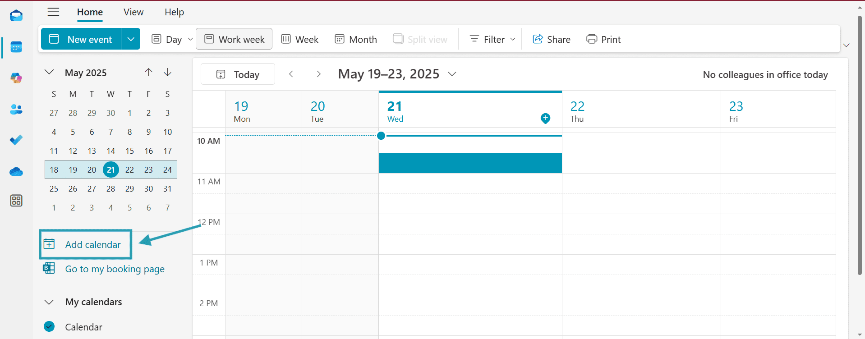Open Go to my booking page link
This screenshot has width=865, height=339.
click(x=115, y=269)
